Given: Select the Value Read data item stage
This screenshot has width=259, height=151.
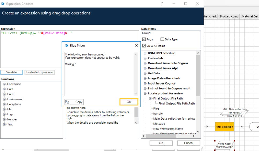Looking at the screenshot, I should [x=224, y=145].
